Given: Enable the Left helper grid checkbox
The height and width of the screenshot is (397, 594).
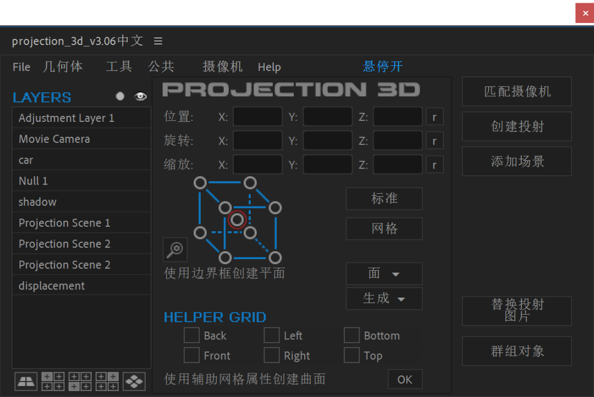Looking at the screenshot, I should 272,335.
